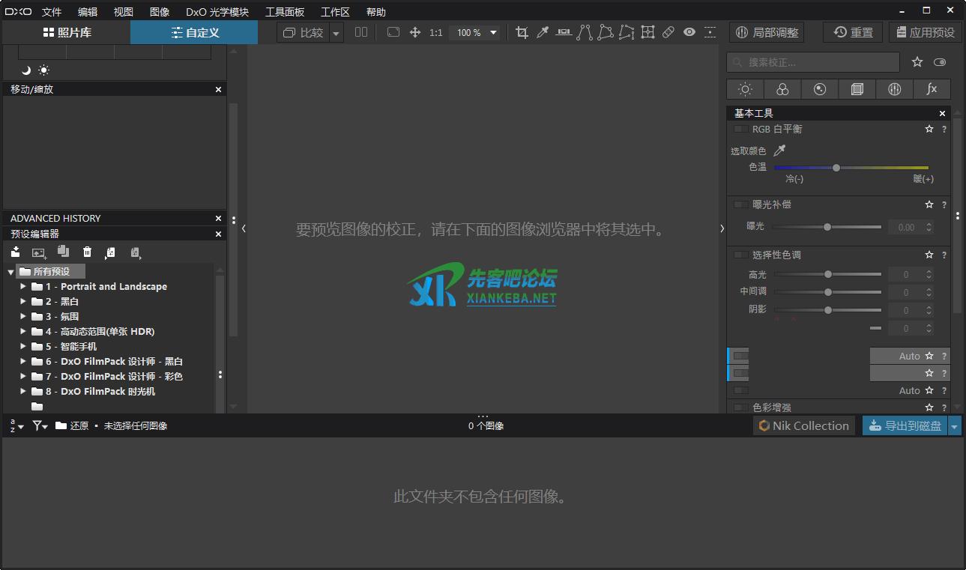Image resolution: width=966 pixels, height=570 pixels.
Task: Click the 色温 slider handle
Action: tap(836, 168)
